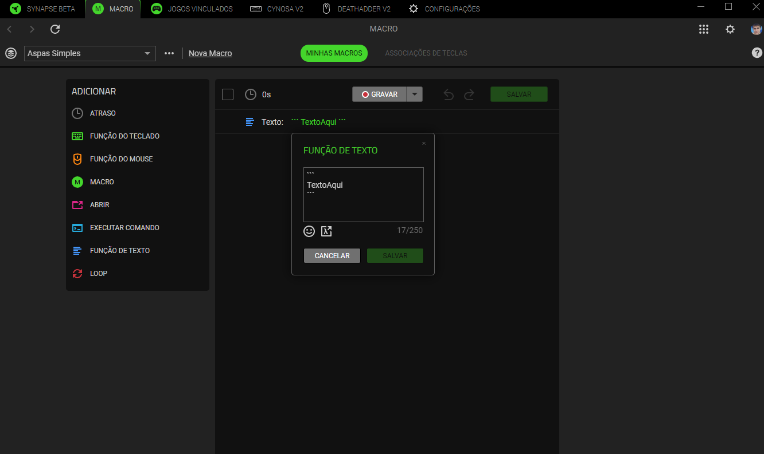Go forward with the right arrow
Viewport: 764px width, 454px height.
(32, 29)
